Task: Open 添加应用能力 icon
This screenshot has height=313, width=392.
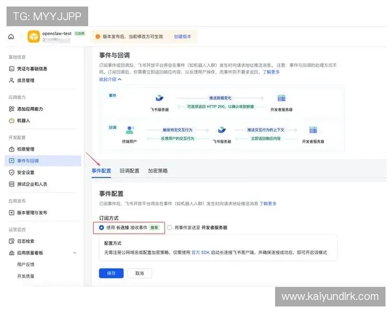Action: [12, 109]
